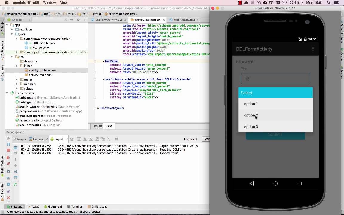
Task: Collapse the layout folder
Action: point(16,66)
